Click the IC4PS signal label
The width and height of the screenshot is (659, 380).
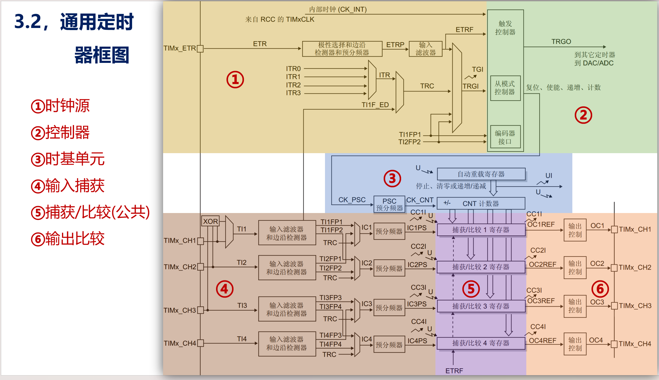[417, 341]
